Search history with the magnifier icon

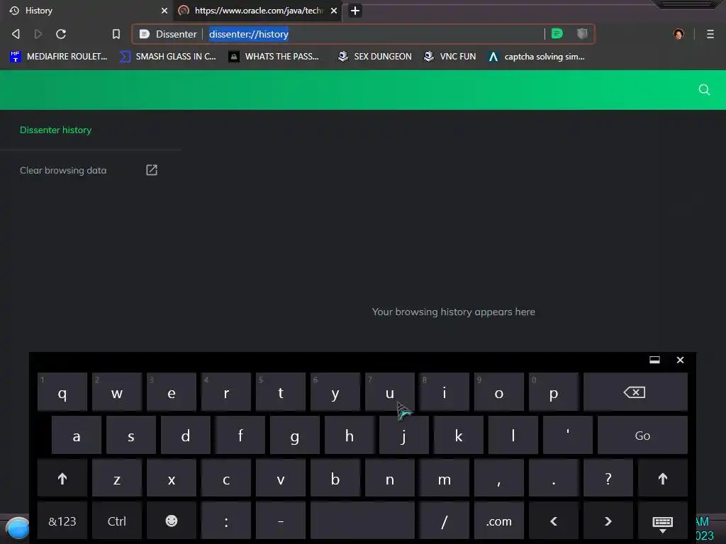pyautogui.click(x=704, y=90)
